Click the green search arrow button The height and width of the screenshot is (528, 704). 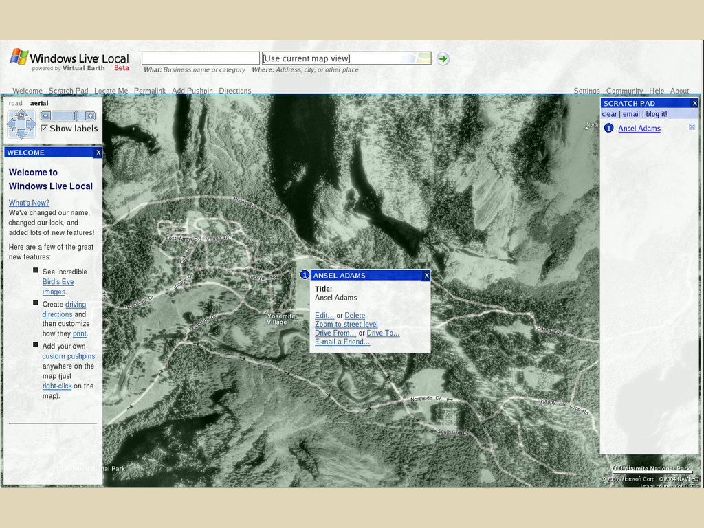click(443, 59)
